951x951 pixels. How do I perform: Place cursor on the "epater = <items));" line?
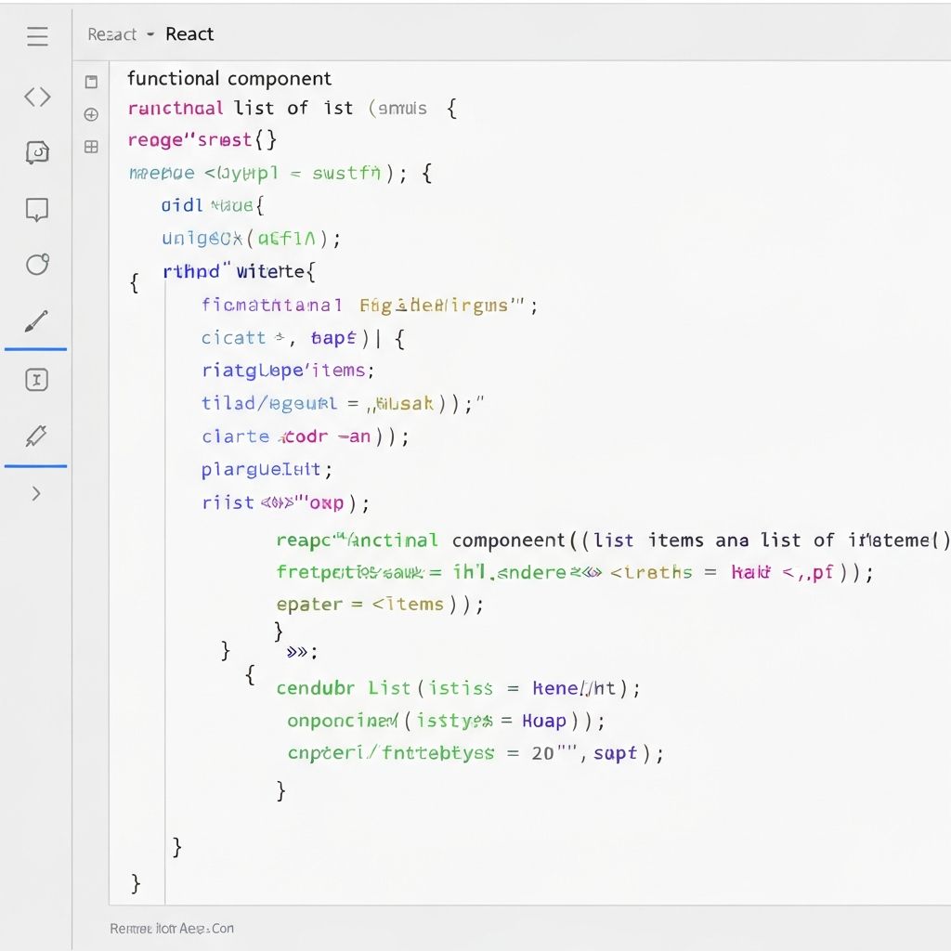tap(379, 604)
